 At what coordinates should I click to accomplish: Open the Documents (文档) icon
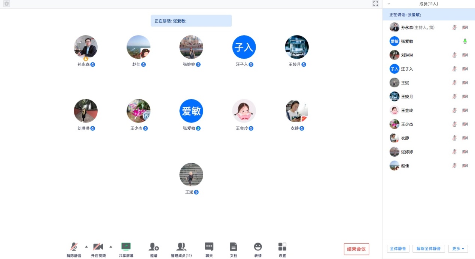coord(234,247)
